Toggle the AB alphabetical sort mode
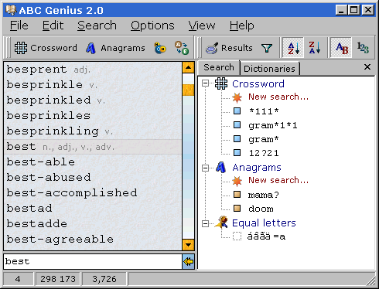Image resolution: width=379 pixels, height=289 pixels. click(x=341, y=48)
